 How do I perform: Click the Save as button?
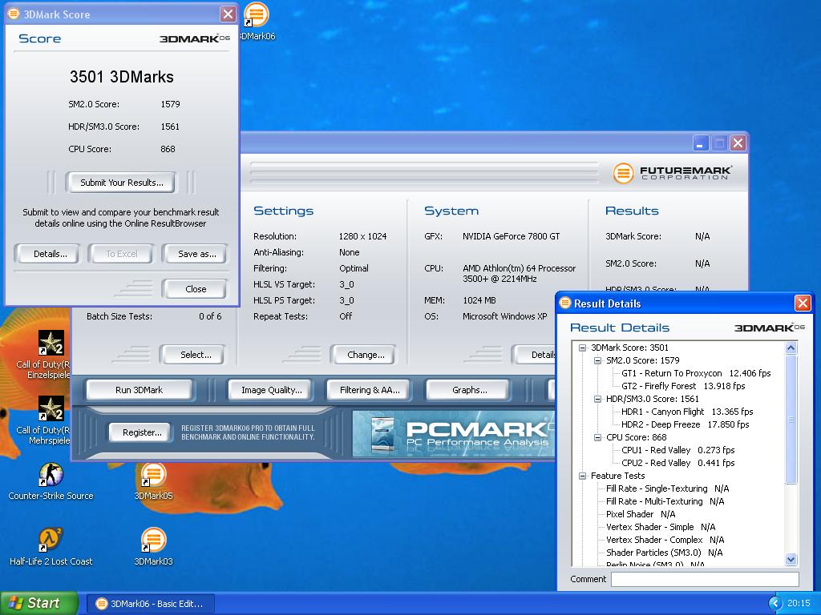pos(196,254)
